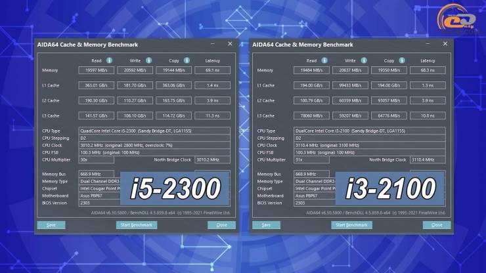Select Memory Copy value 19350 MB/s

coord(389,70)
